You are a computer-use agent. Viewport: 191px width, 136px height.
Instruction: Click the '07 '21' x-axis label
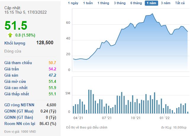pyautogui.click(x=107, y=118)
